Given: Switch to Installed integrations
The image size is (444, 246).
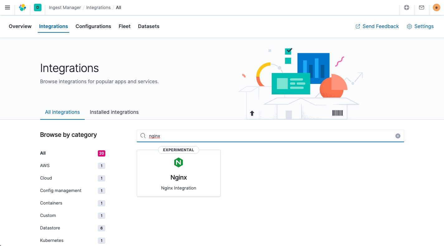Looking at the screenshot, I should pos(114,112).
